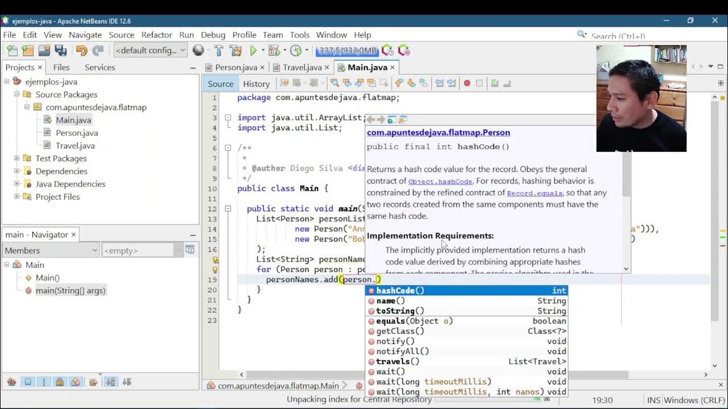Toggle Show Non-Public Members lock filter
The width and height of the screenshot is (728, 409).
(59, 382)
